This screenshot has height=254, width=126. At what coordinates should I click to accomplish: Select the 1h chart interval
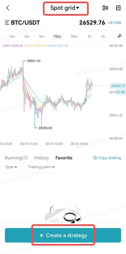pyautogui.click(x=89, y=36)
